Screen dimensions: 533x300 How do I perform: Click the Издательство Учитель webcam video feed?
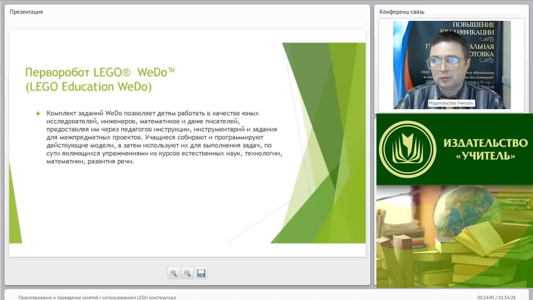pos(452,65)
